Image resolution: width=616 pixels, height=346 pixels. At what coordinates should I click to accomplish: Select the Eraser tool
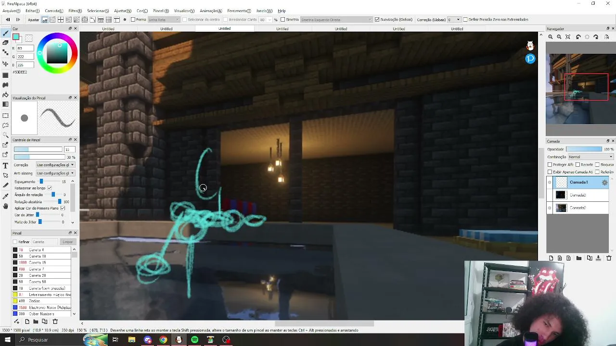(5, 43)
